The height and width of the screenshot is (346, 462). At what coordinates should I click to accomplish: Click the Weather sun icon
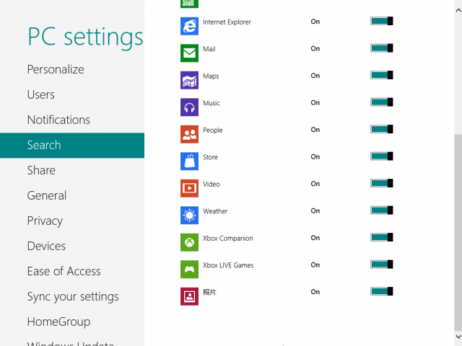[x=189, y=216]
